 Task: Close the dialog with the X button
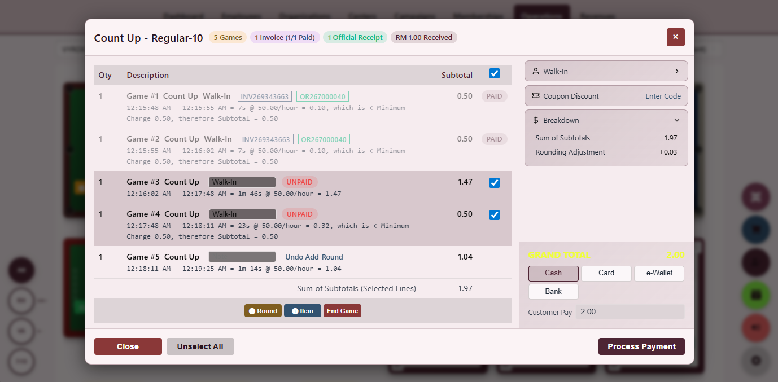(675, 37)
